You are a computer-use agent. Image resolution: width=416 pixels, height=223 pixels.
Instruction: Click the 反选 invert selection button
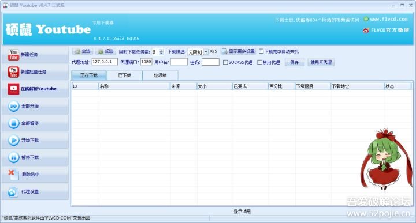pos(106,51)
